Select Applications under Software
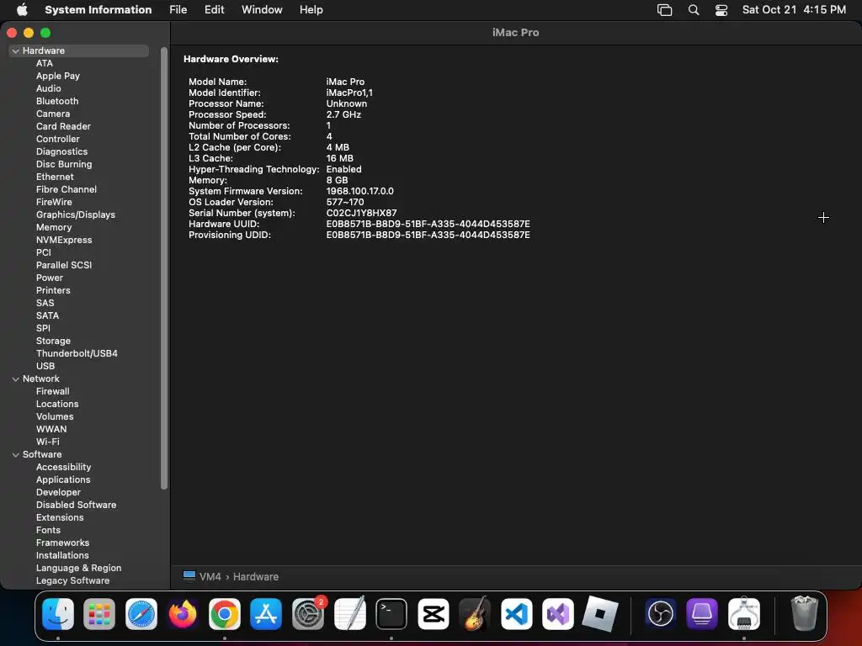This screenshot has height=646, width=862. pos(63,480)
